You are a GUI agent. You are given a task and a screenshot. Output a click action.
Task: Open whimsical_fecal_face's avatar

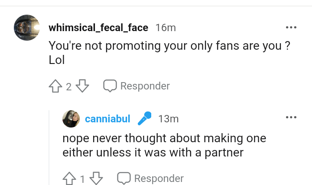28,28
